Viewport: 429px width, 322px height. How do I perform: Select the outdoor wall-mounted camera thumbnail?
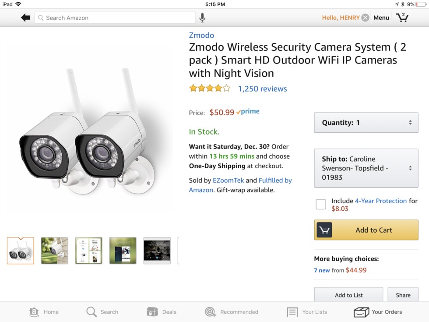pyautogui.click(x=55, y=251)
